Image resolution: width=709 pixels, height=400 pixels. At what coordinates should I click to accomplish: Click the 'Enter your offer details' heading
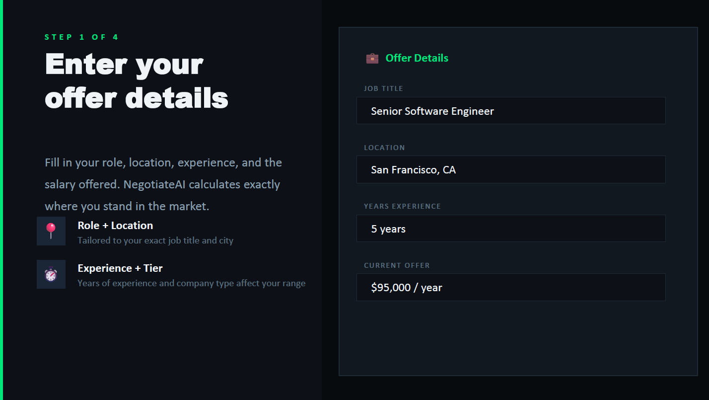click(x=136, y=80)
